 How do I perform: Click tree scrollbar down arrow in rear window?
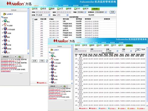coord(28,53)
